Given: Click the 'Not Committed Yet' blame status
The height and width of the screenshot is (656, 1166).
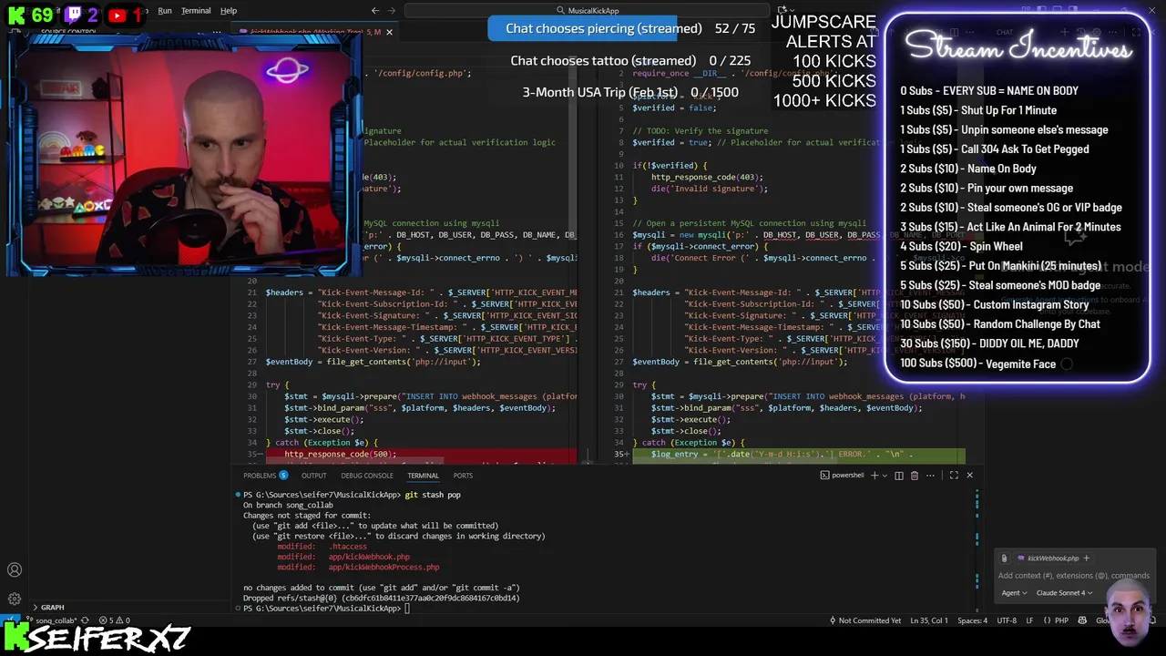Looking at the screenshot, I should (x=864, y=620).
